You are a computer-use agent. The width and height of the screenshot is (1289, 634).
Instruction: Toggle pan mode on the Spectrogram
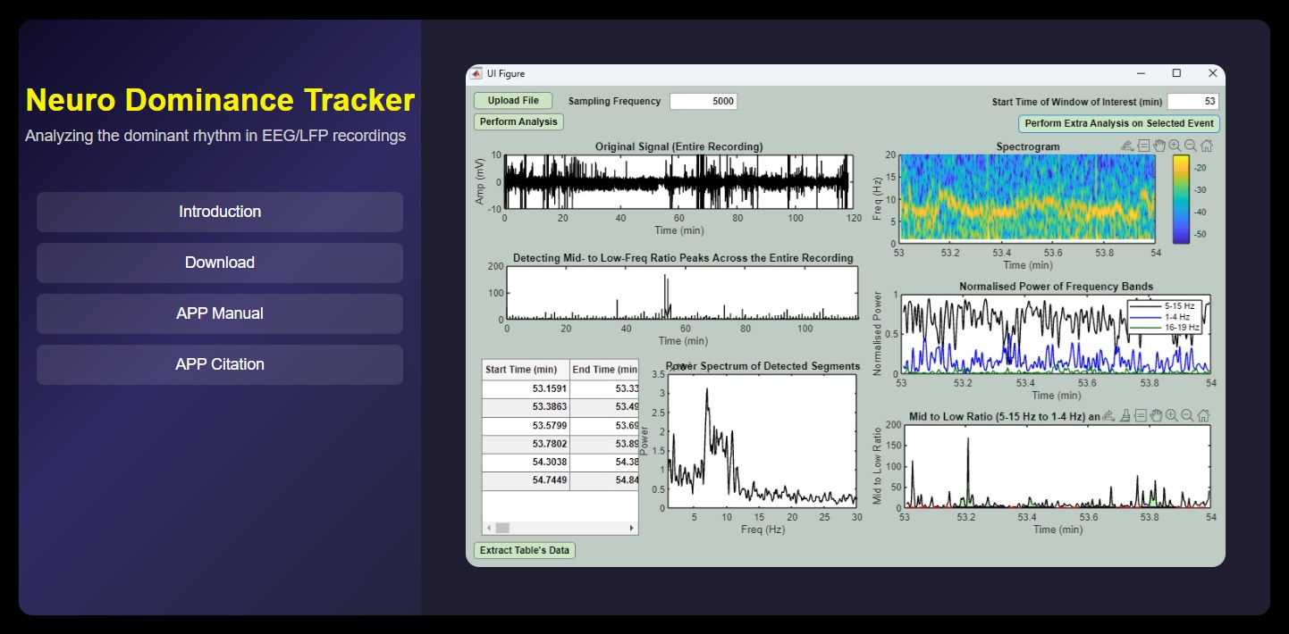point(1159,145)
